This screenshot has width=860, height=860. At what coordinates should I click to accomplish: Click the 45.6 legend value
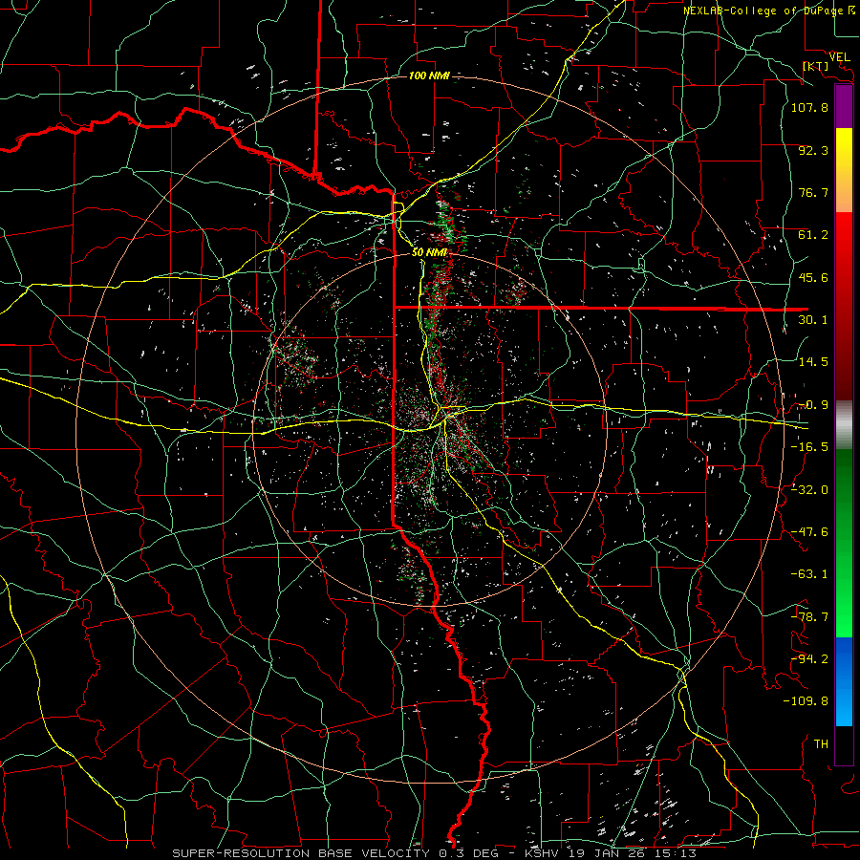(x=813, y=277)
